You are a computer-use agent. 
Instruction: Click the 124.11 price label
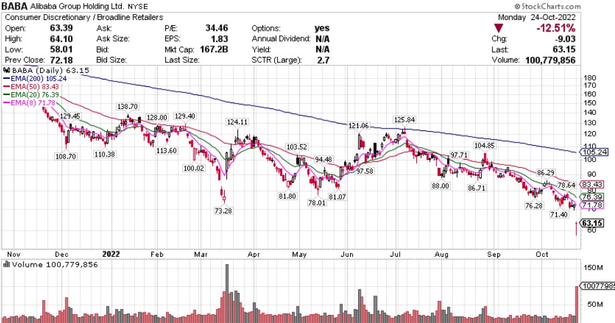click(x=238, y=122)
